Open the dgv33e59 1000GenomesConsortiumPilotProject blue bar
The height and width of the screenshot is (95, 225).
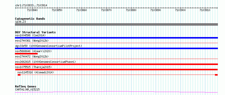pyautogui.click(x=116, y=48)
